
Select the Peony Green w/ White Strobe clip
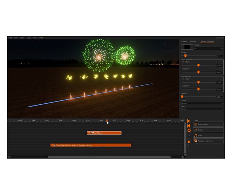[91, 145]
